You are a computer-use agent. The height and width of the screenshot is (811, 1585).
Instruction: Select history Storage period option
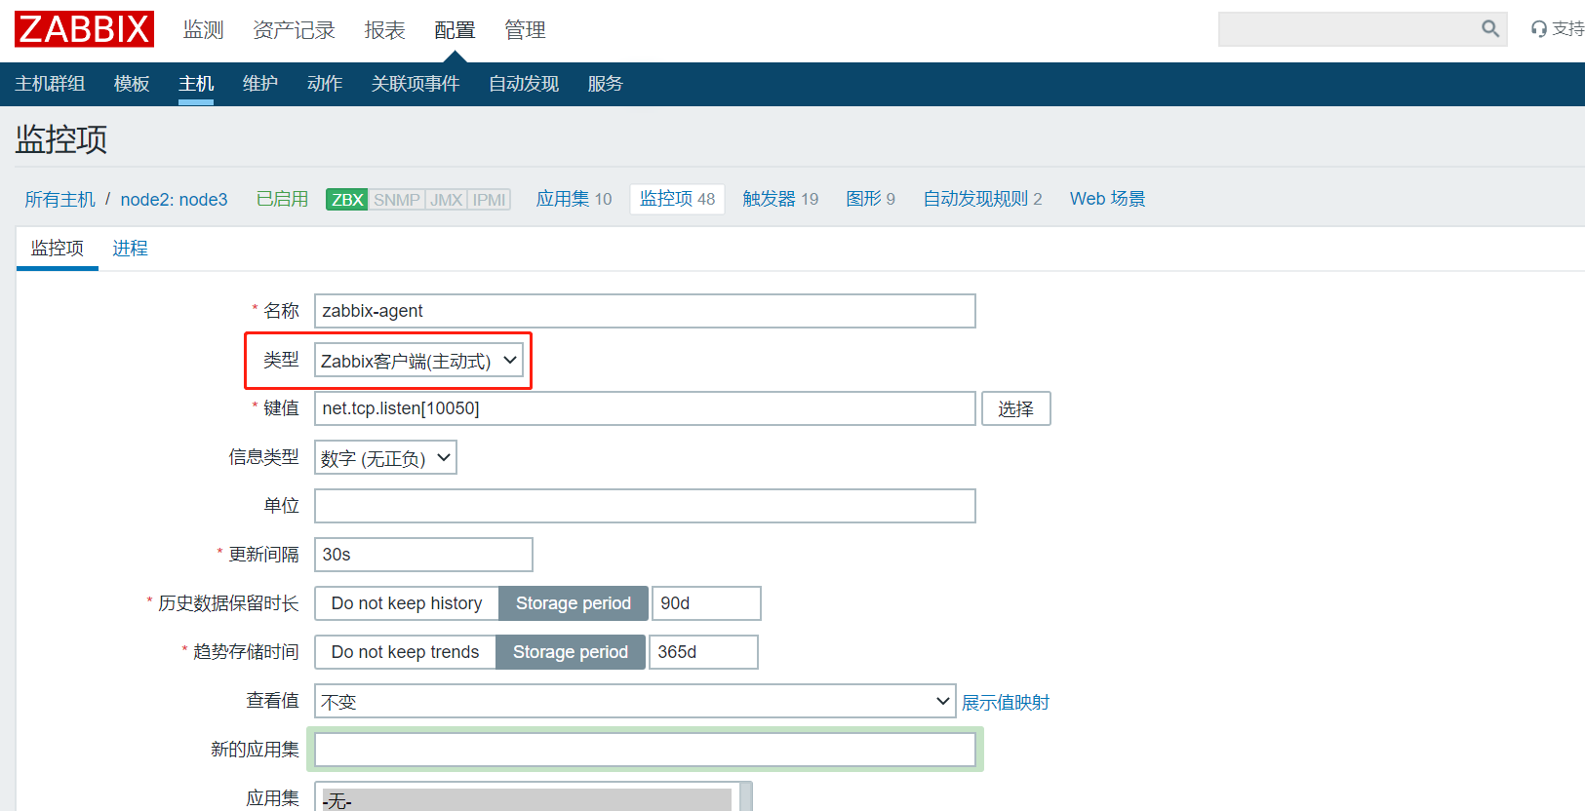[x=574, y=603]
